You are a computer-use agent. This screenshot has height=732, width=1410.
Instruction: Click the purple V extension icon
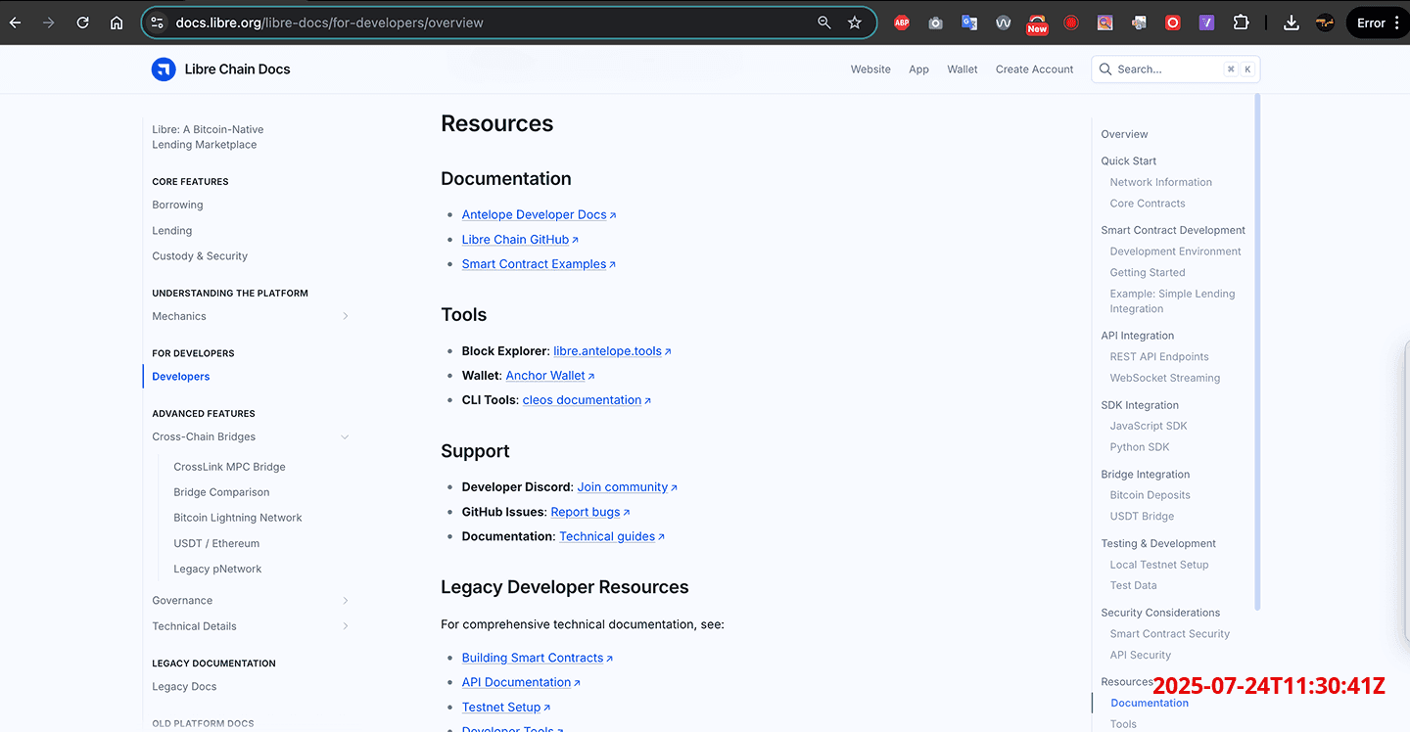[x=1206, y=22]
